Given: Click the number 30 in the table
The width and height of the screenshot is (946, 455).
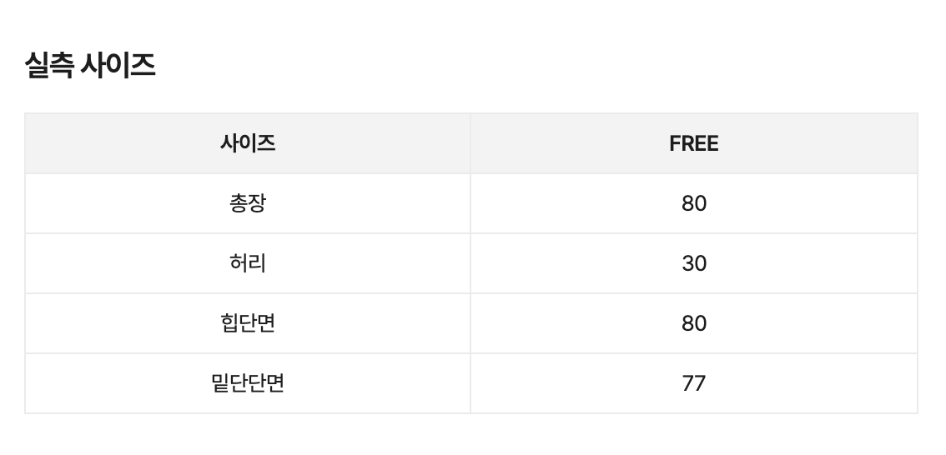Looking at the screenshot, I should click(x=694, y=263).
